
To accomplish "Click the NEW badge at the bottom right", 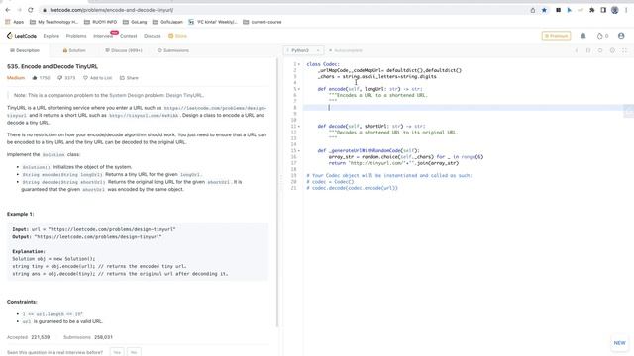I will click(x=619, y=343).
